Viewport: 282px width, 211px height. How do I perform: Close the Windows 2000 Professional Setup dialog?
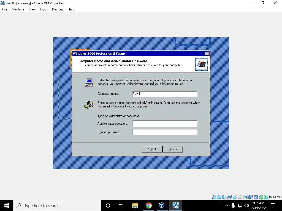pos(207,54)
